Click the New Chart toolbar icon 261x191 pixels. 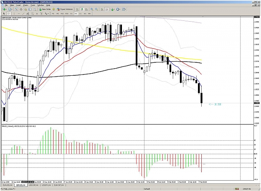(x=4, y=9)
